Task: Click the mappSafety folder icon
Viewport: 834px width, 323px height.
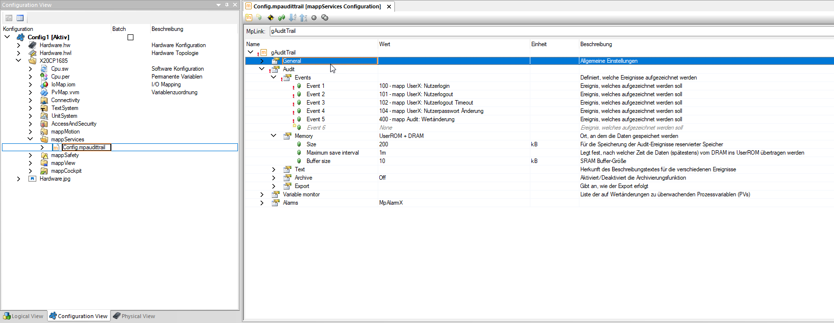Action: click(x=44, y=155)
